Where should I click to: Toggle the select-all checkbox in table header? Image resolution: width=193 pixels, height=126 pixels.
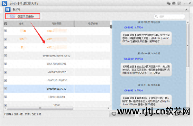pos(5,24)
